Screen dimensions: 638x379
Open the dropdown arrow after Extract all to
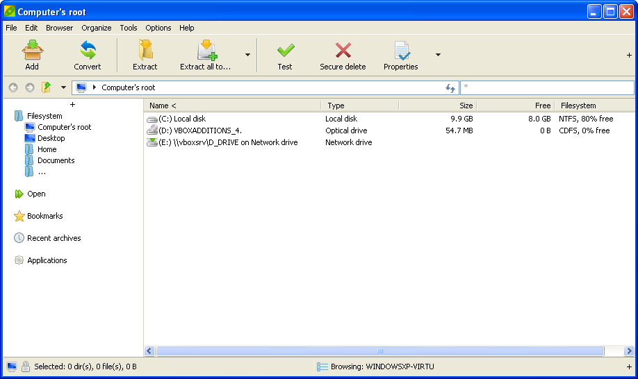coord(247,55)
